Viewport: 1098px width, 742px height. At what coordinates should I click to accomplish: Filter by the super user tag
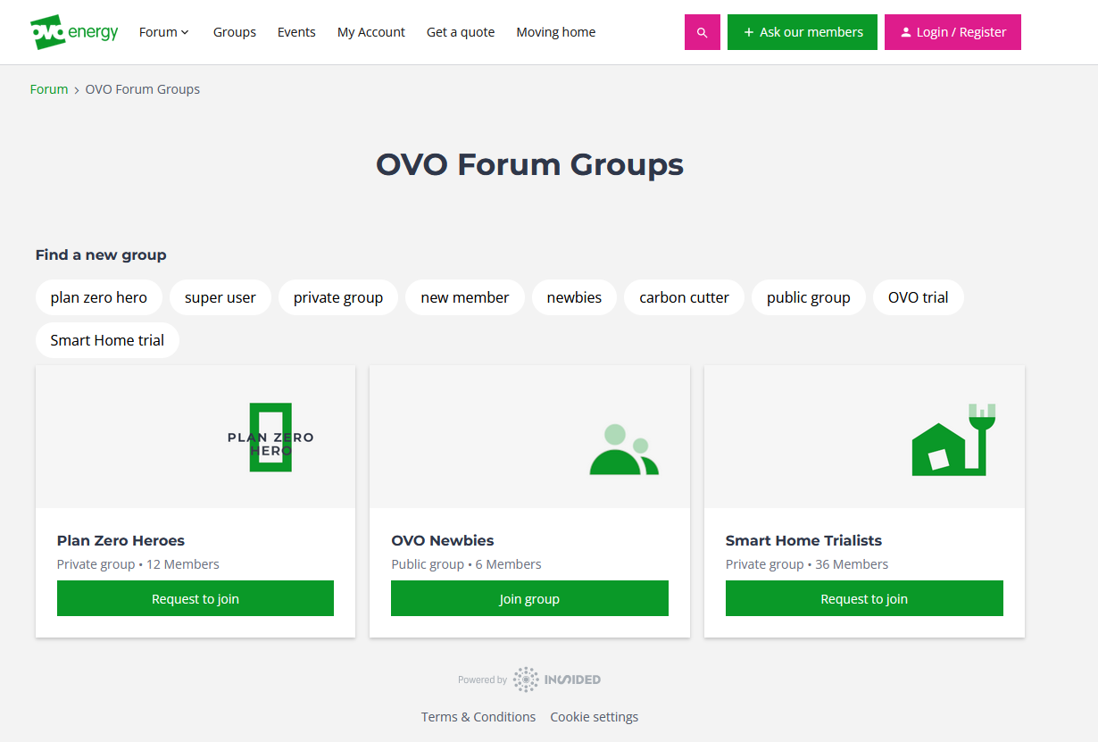220,297
